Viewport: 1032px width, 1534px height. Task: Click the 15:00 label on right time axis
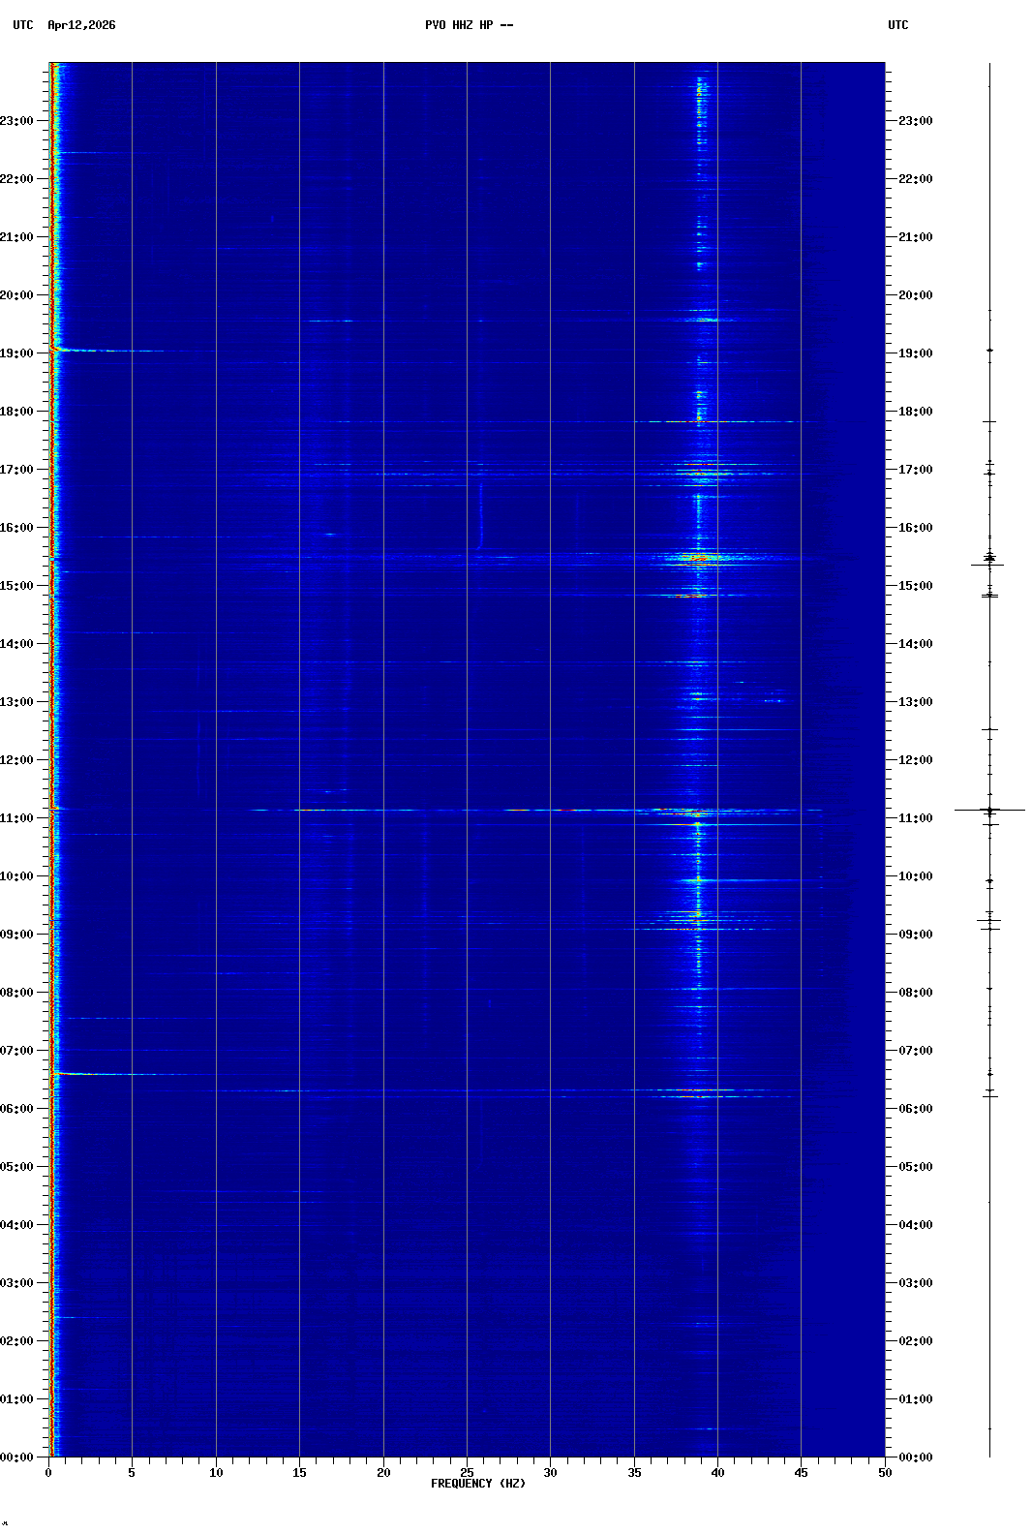[x=915, y=586]
